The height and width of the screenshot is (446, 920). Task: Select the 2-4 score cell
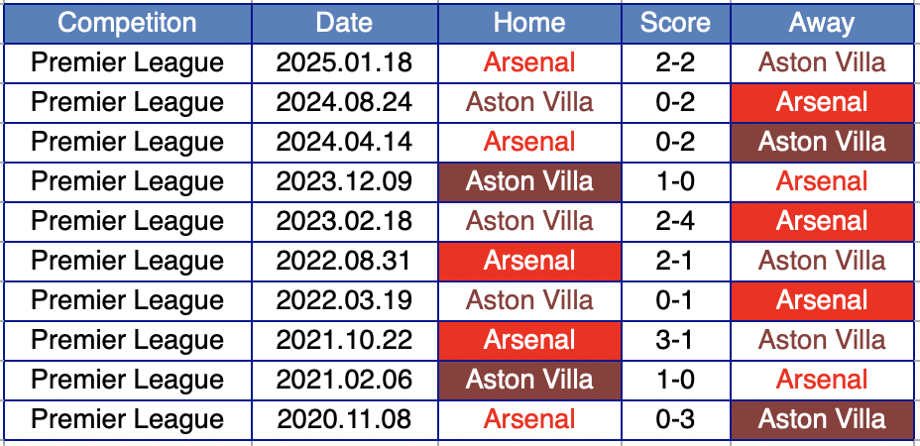click(x=675, y=221)
